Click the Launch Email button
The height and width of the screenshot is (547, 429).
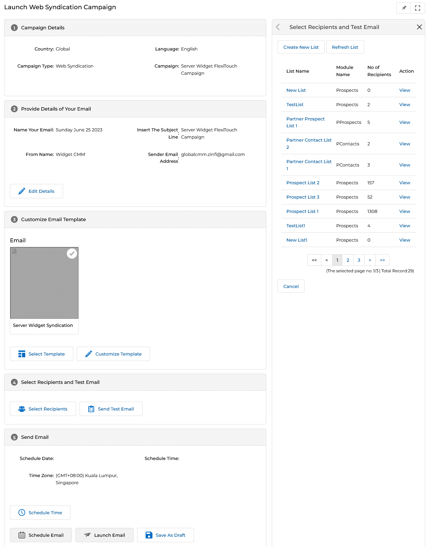(104, 535)
